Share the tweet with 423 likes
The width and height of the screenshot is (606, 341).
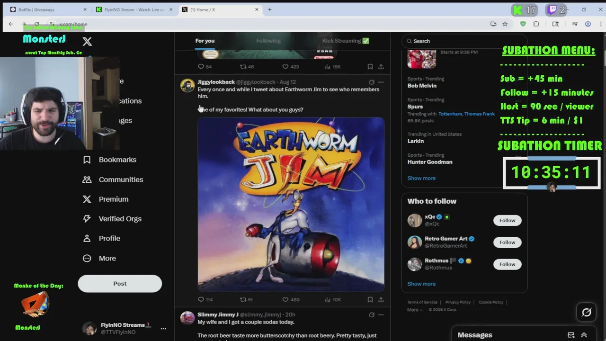381,67
